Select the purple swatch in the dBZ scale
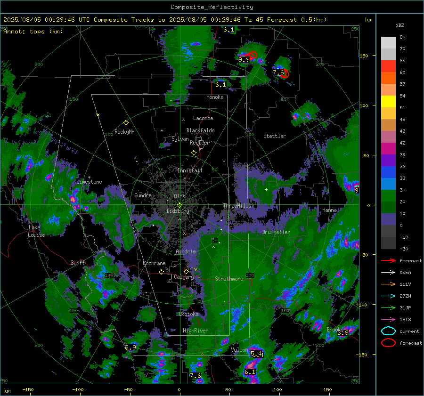Image resolution: width=424 pixels, height=396 pixels. tap(388, 160)
